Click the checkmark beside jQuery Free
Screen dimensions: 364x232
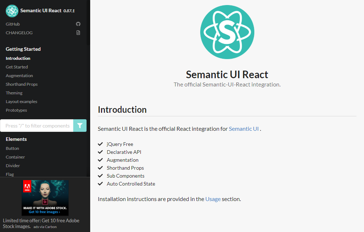point(100,144)
